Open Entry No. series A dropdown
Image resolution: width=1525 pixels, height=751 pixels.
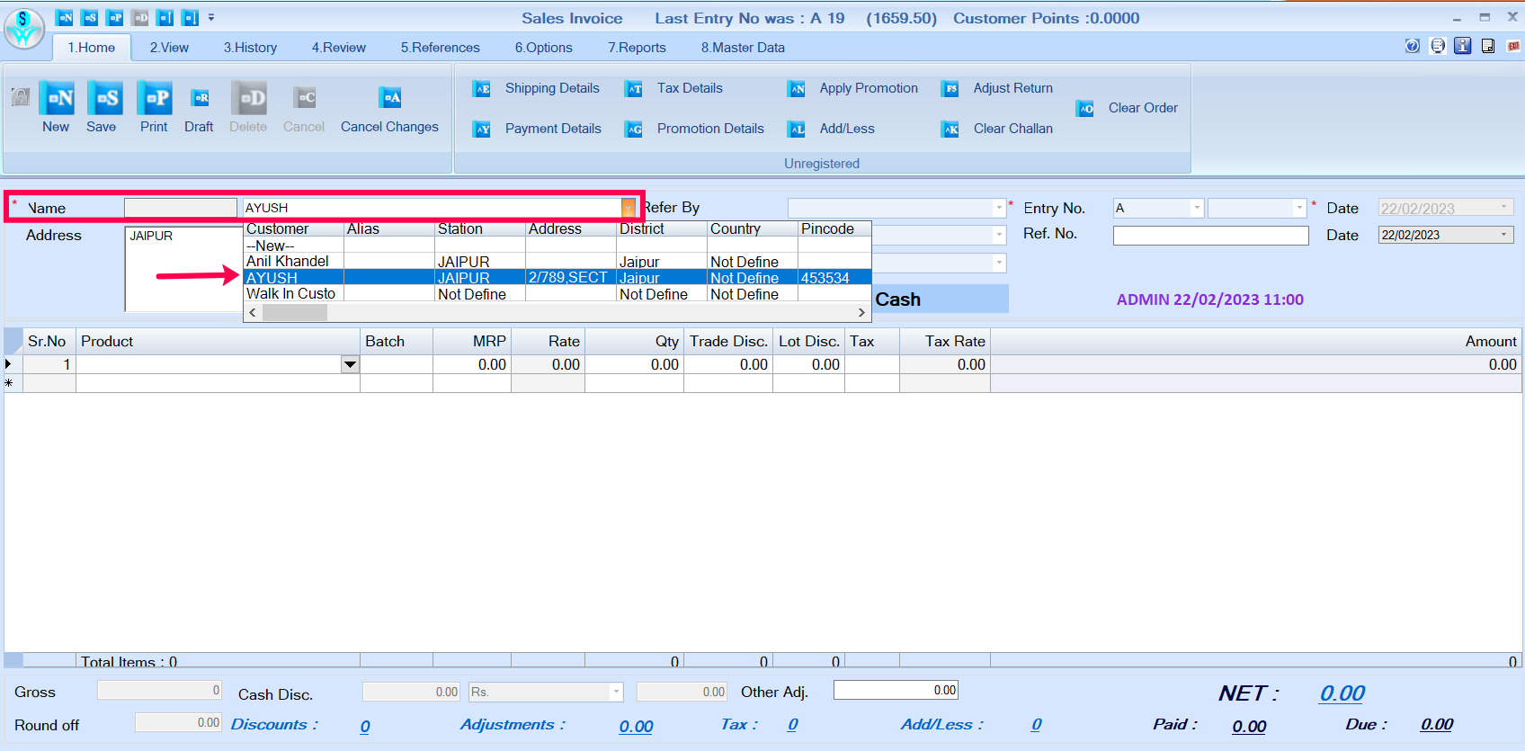tap(1197, 208)
